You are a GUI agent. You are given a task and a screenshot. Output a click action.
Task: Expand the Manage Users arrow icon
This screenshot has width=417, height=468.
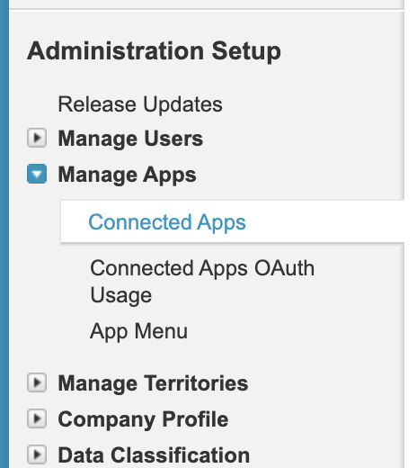click(x=37, y=138)
